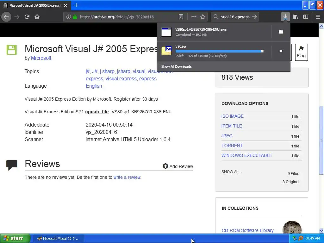Click the search magnifier icon
Image resolution: width=324 pixels, height=243 pixels.
[x=216, y=17]
